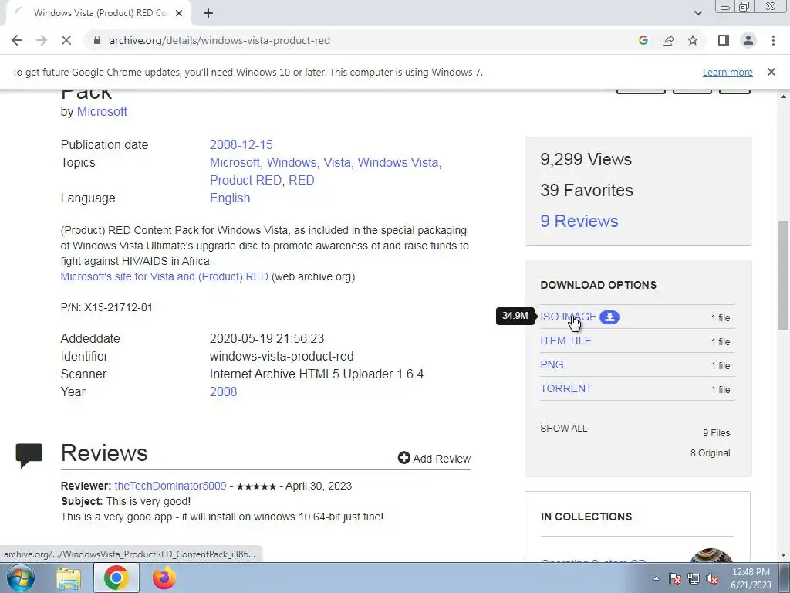Click the address bar URL

220,40
